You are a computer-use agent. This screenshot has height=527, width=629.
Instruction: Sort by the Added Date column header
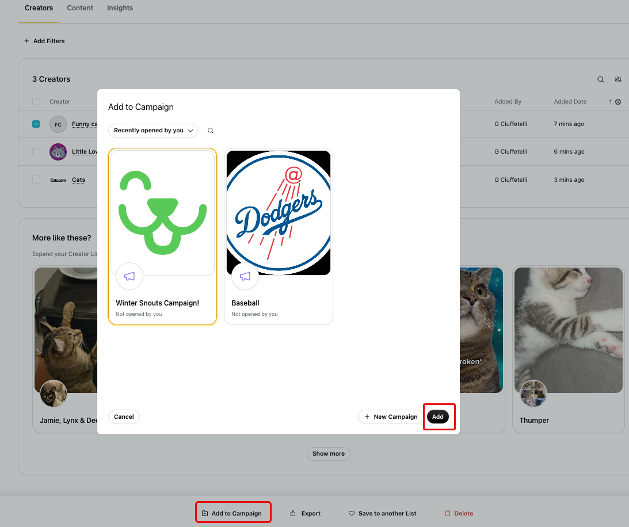pos(570,101)
